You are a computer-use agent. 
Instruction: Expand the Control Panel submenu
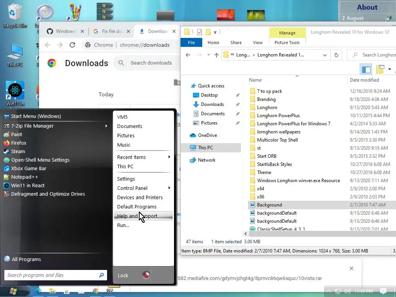point(169,188)
